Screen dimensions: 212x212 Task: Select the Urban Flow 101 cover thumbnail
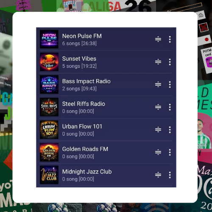tap(49, 130)
